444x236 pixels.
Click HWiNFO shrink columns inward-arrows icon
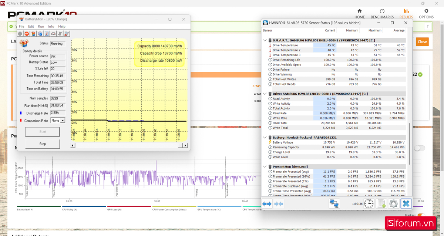[x=279, y=203]
